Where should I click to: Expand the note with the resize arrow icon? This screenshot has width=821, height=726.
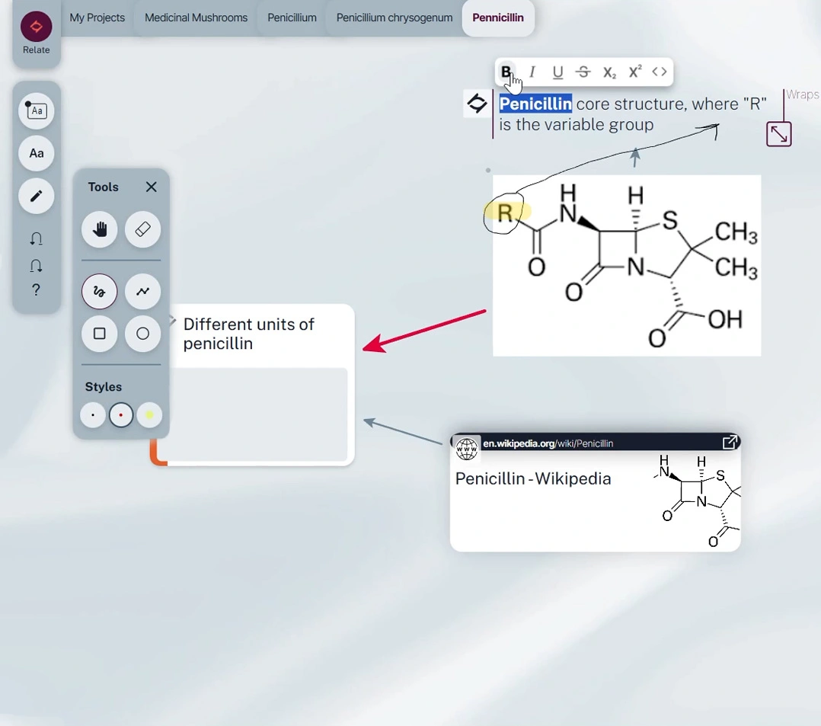coord(778,134)
